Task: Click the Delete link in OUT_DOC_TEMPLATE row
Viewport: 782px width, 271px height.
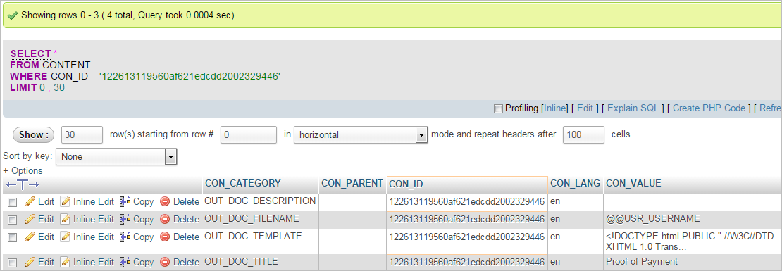Action: (x=186, y=237)
